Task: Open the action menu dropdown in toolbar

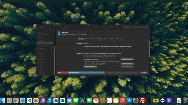Action: [x=117, y=27]
